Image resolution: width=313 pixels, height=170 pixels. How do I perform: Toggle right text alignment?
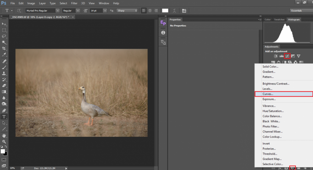click(x=156, y=11)
